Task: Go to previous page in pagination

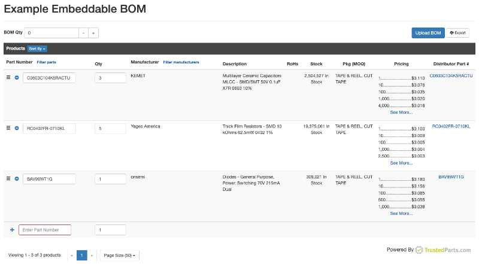Action: click(72, 256)
